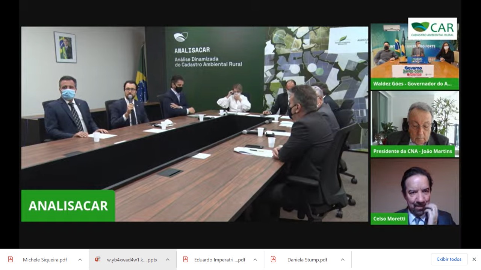Image resolution: width=481 pixels, height=270 pixels.
Task: Click the PDF icon for Daniela Stump.pdf
Action: click(273, 259)
